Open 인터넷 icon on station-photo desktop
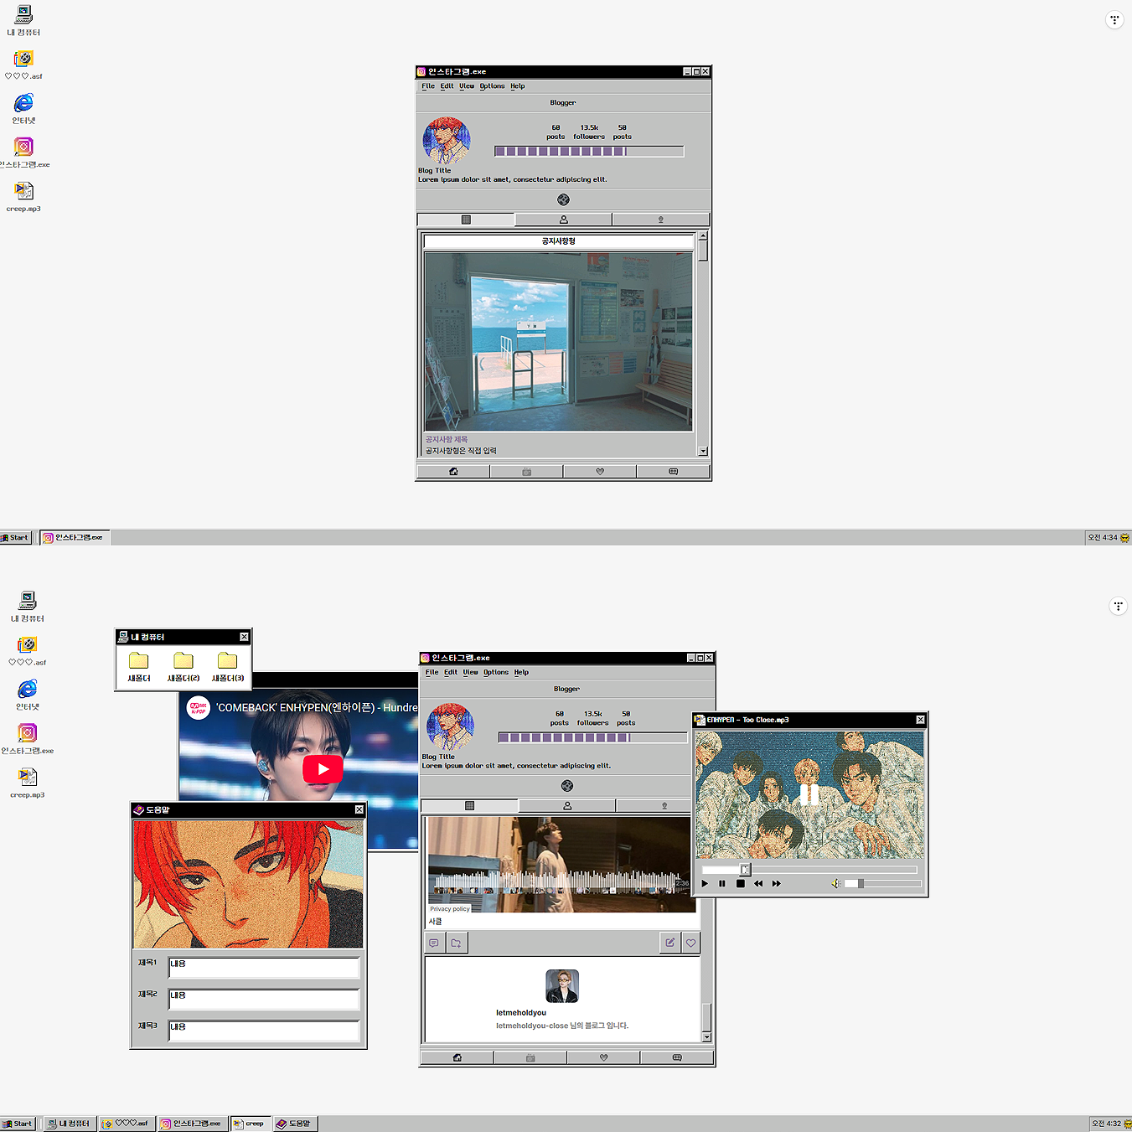Screen dimensions: 1132x1132 tap(24, 109)
